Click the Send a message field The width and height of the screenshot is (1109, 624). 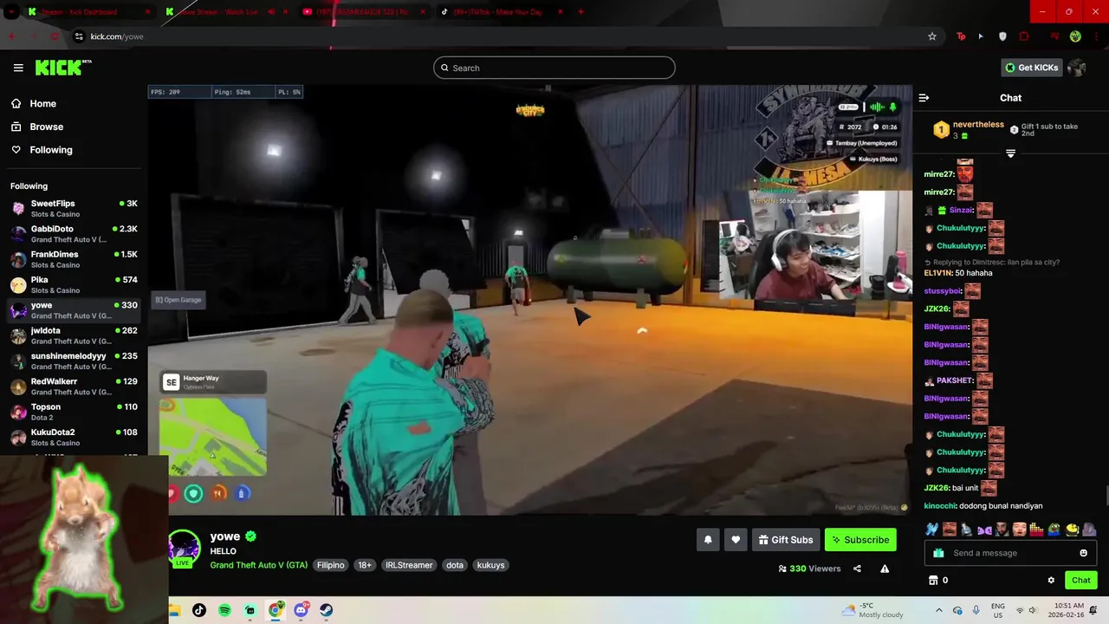1010,553
